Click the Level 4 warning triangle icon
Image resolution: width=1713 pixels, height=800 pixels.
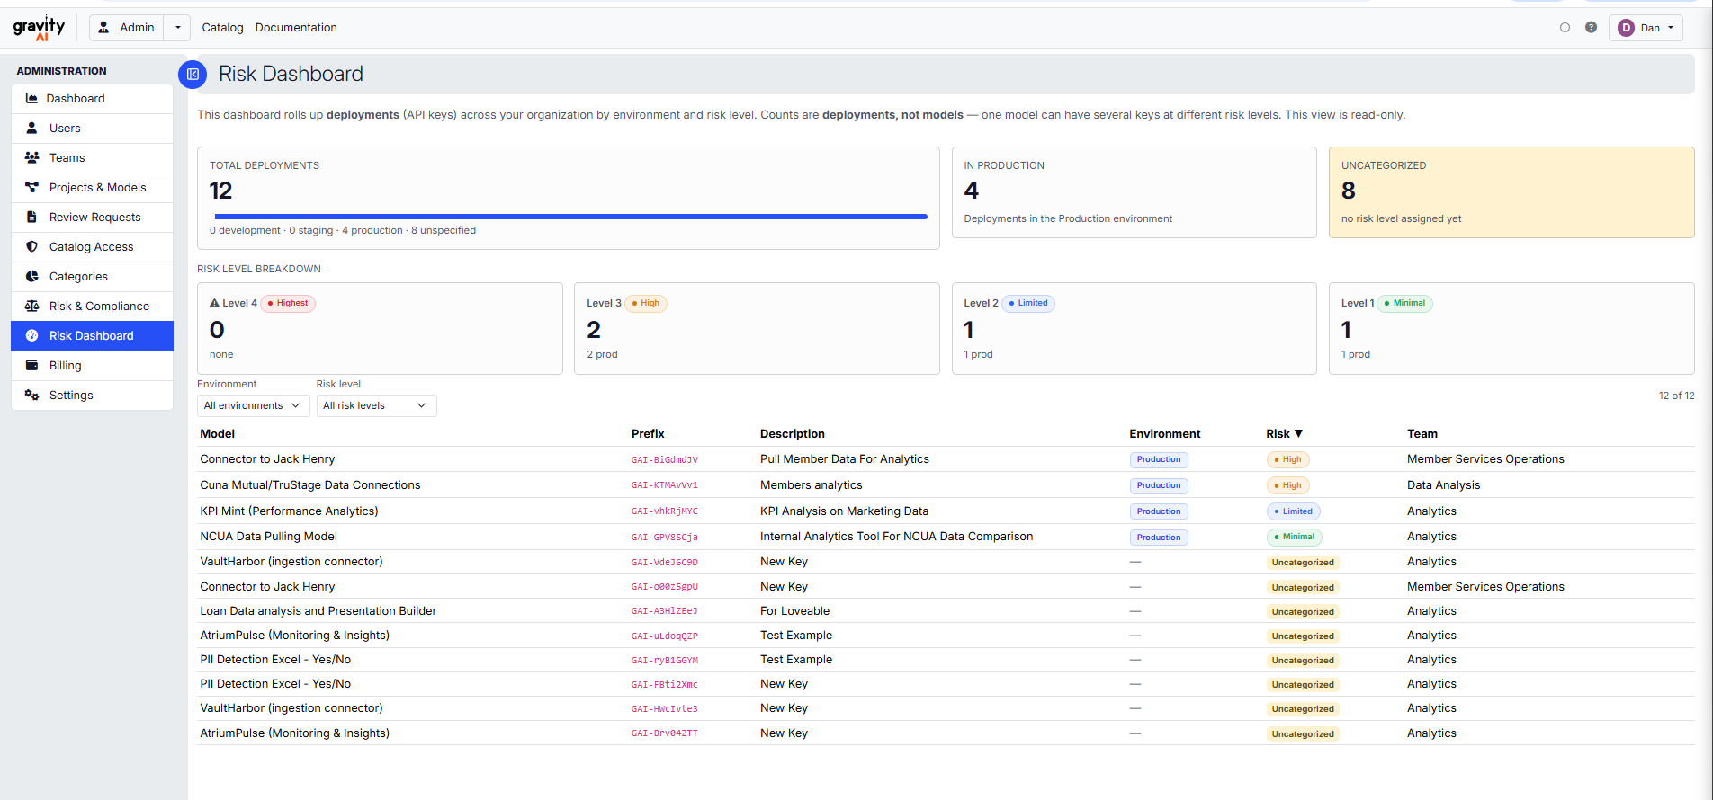[214, 303]
